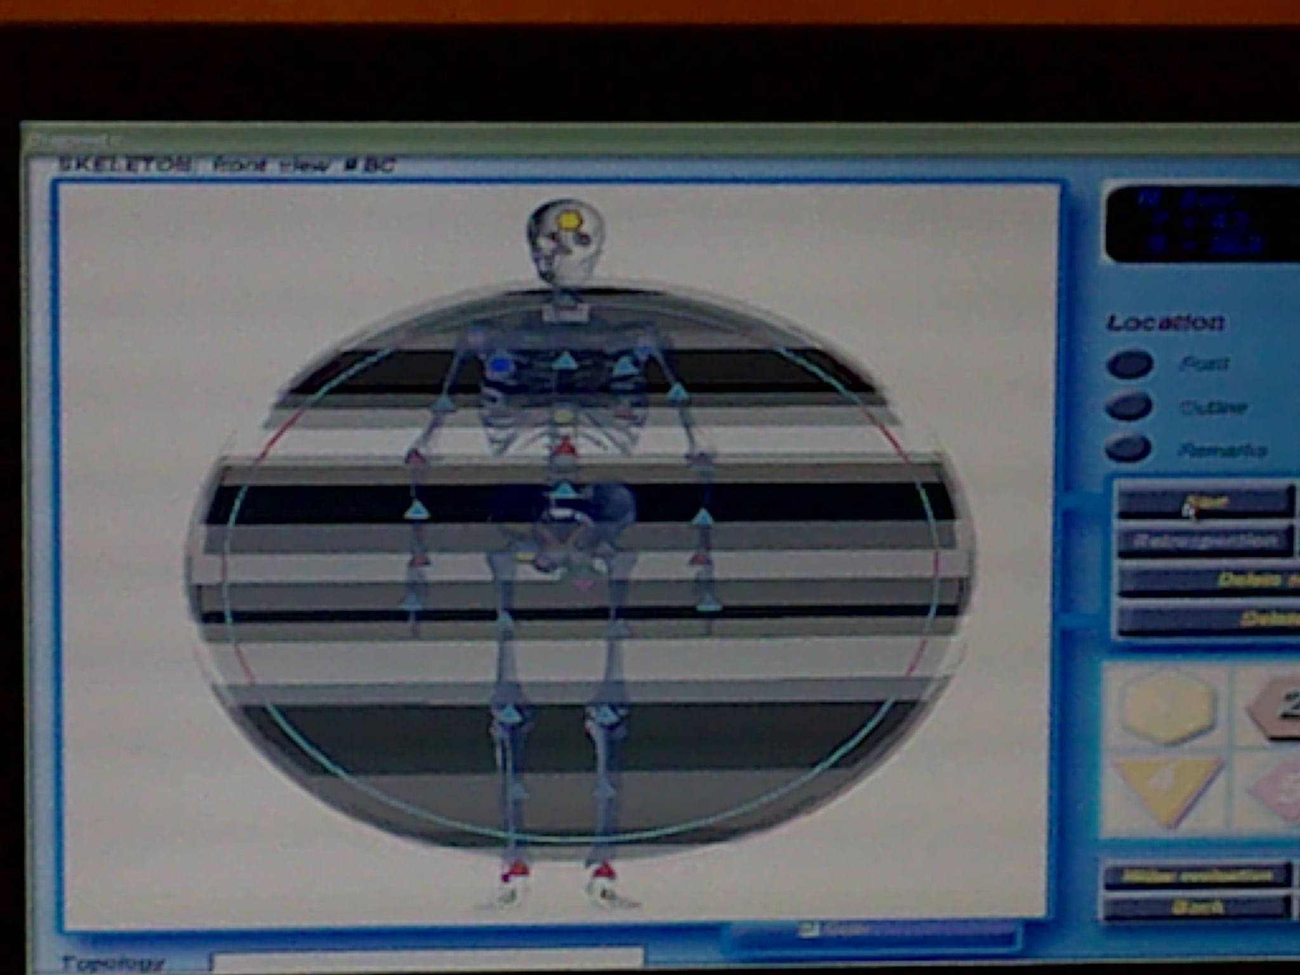Select the yellow hexagon marker on the skull

coord(569,220)
